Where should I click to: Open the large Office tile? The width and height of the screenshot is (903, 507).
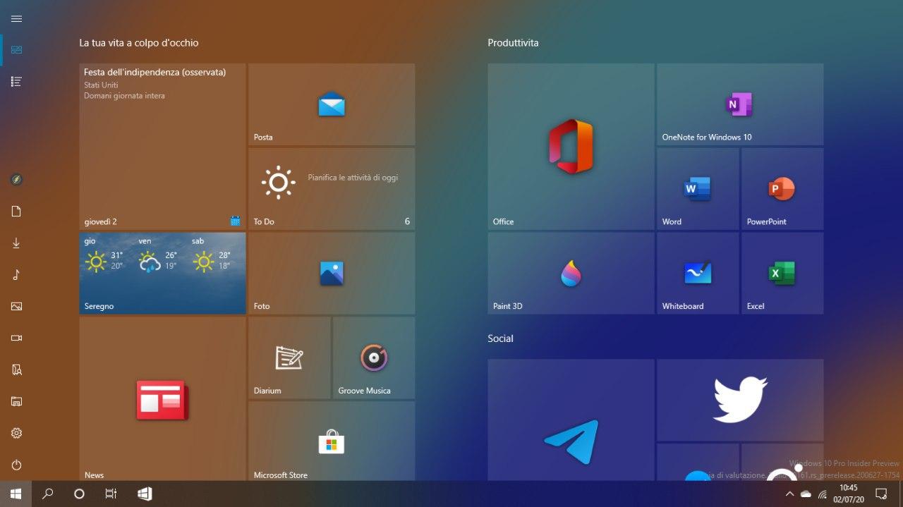click(x=571, y=147)
